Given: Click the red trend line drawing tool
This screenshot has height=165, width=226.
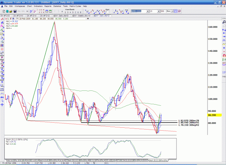Looking at the screenshot, I should 2,19.
